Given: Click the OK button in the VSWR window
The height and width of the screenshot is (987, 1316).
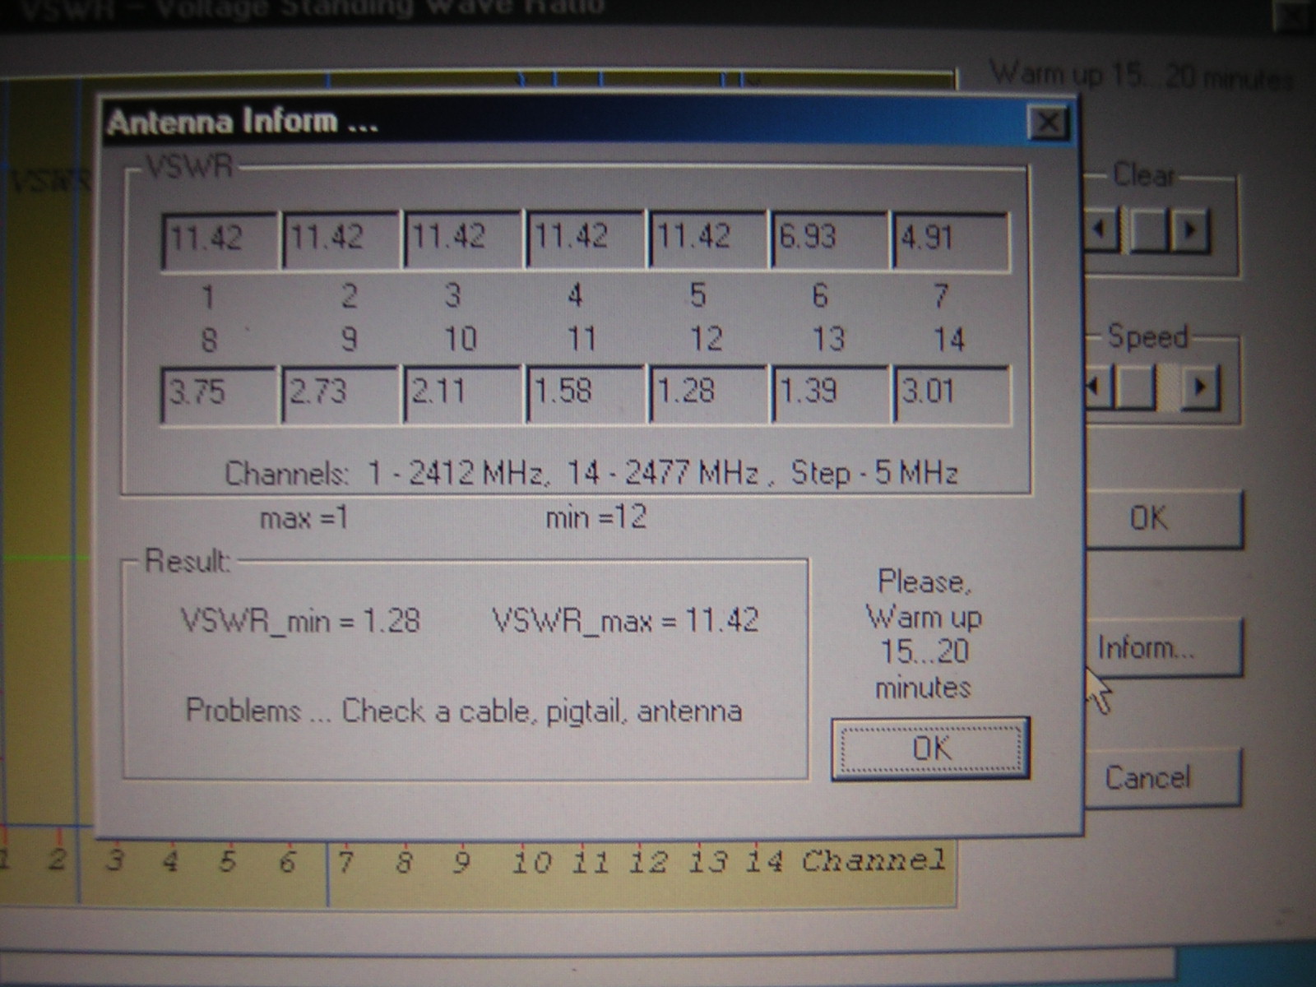Looking at the screenshot, I should click(1161, 518).
